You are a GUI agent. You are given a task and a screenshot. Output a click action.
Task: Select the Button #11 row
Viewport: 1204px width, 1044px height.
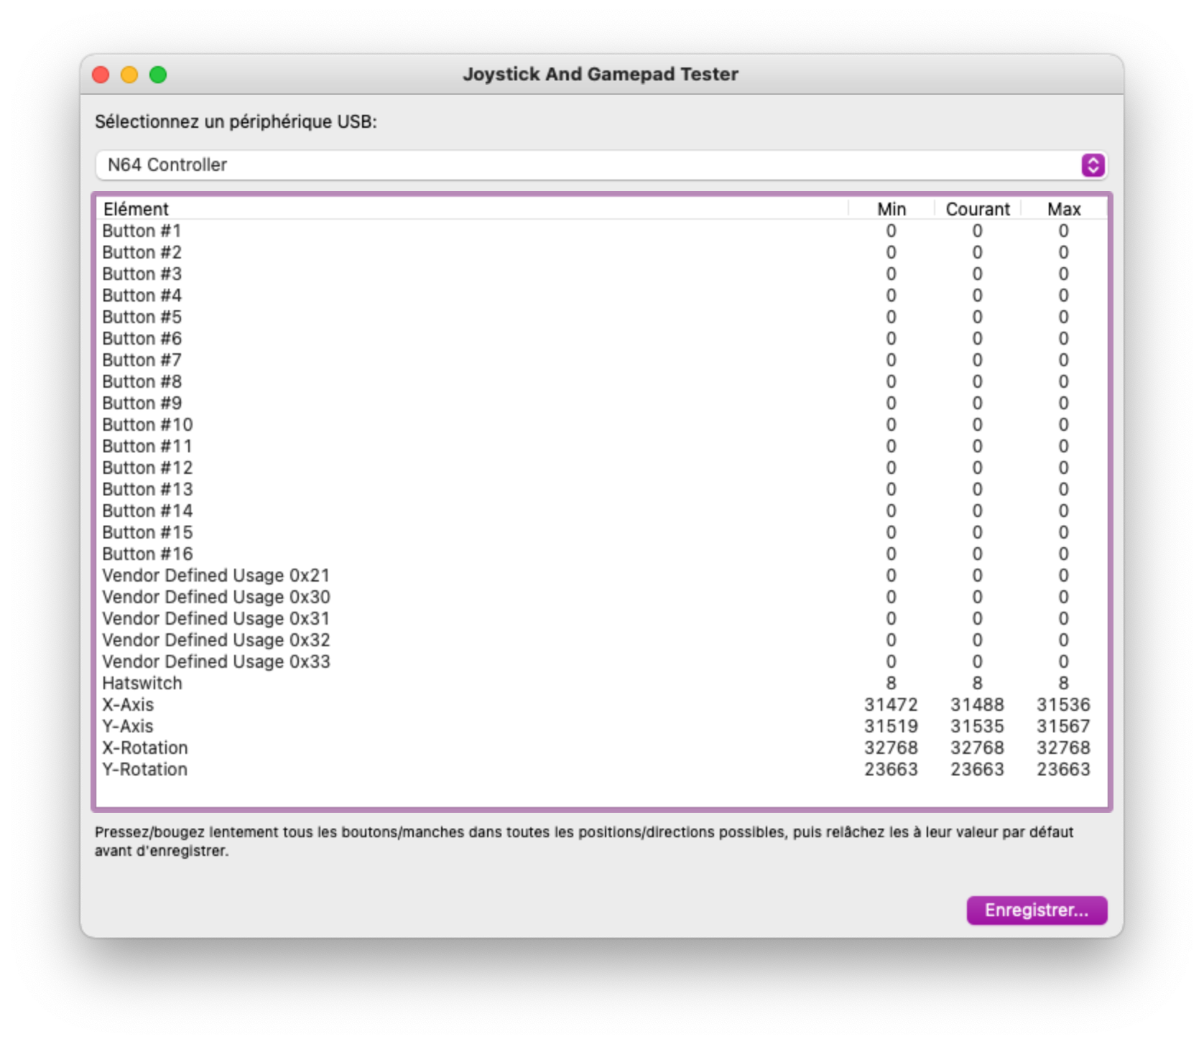coord(602,446)
